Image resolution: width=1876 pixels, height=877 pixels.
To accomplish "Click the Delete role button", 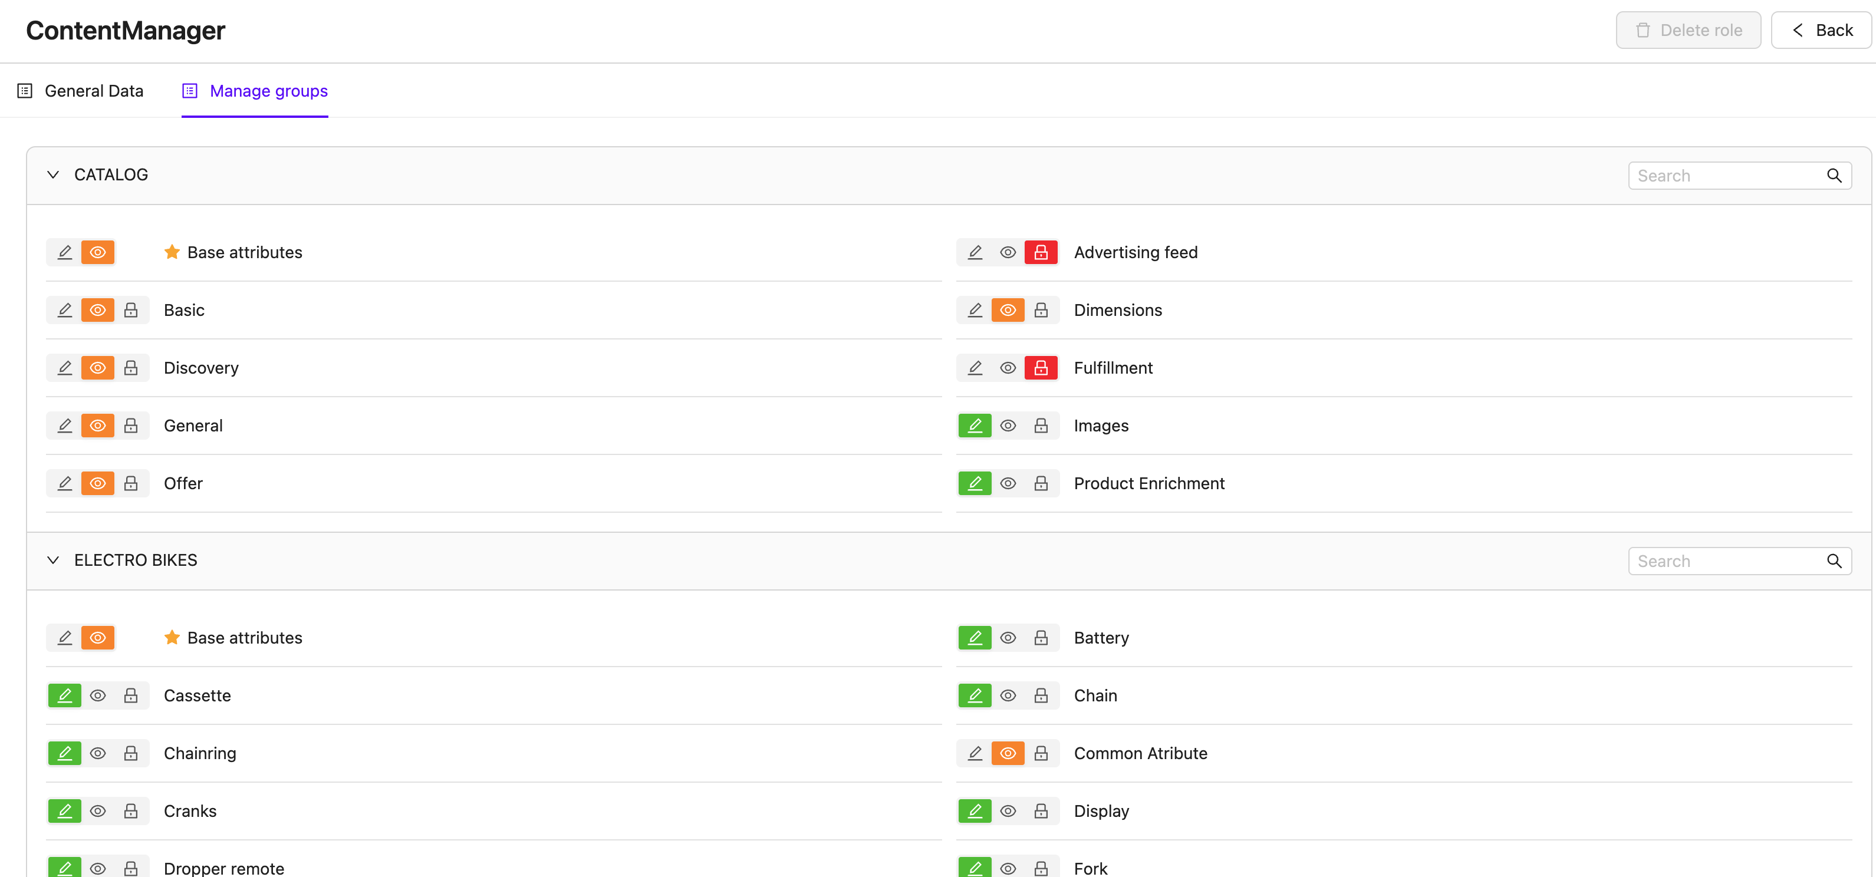I will [x=1688, y=30].
